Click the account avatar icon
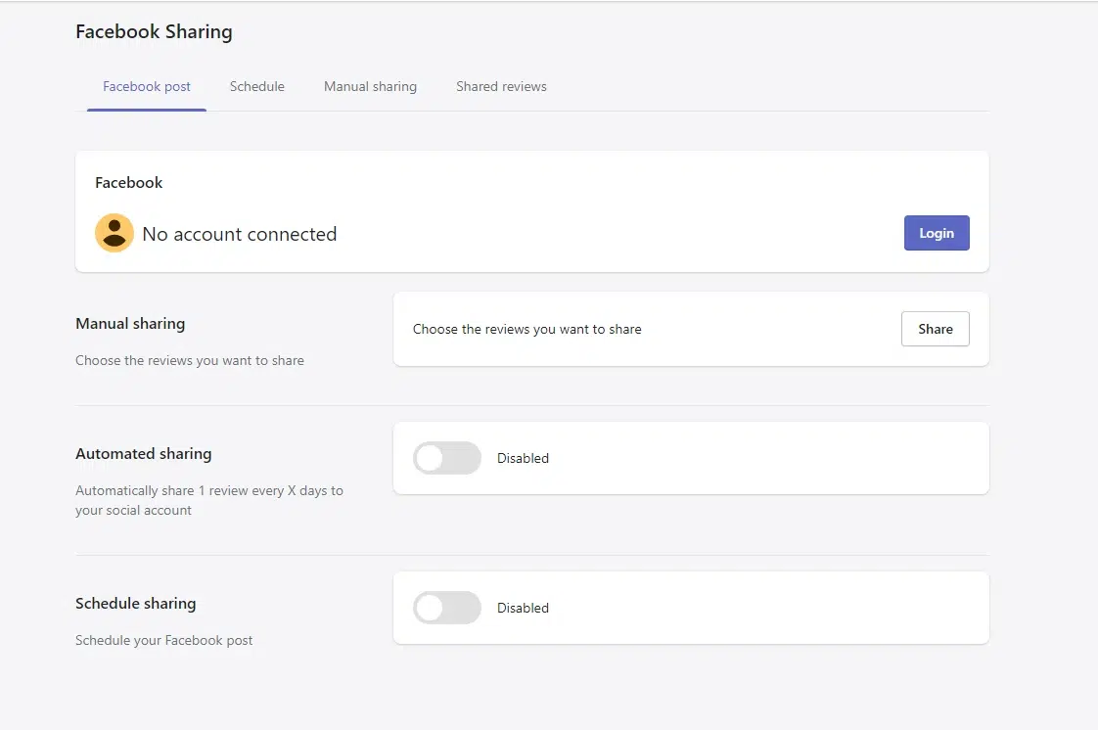This screenshot has height=730, width=1098. coord(114,233)
